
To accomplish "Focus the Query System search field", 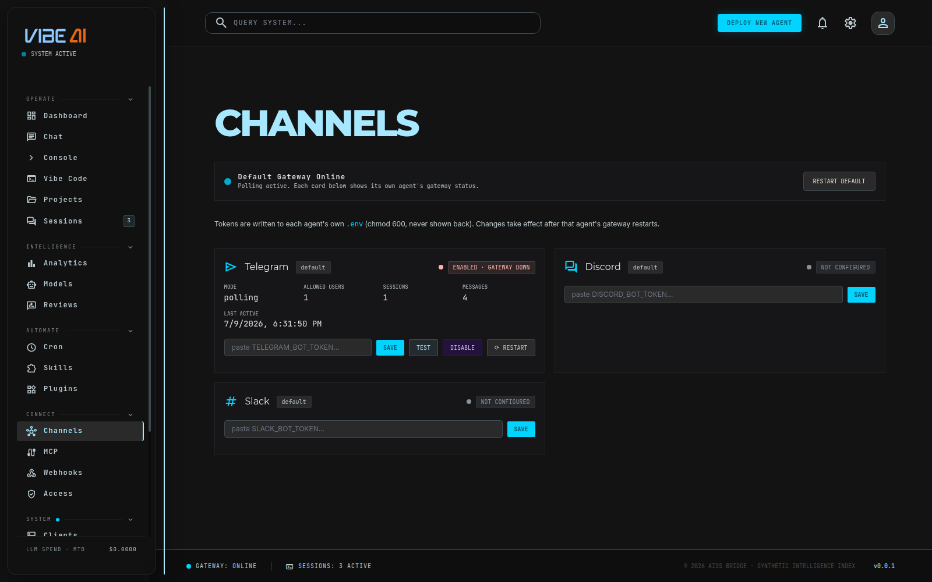I will tap(373, 23).
